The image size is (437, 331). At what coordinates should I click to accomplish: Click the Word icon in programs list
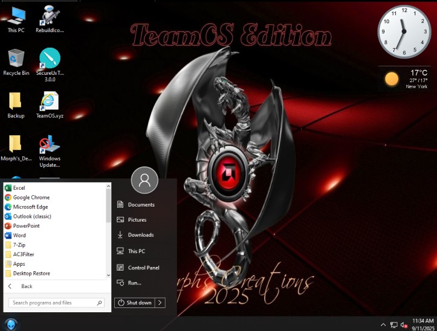[x=8, y=236]
